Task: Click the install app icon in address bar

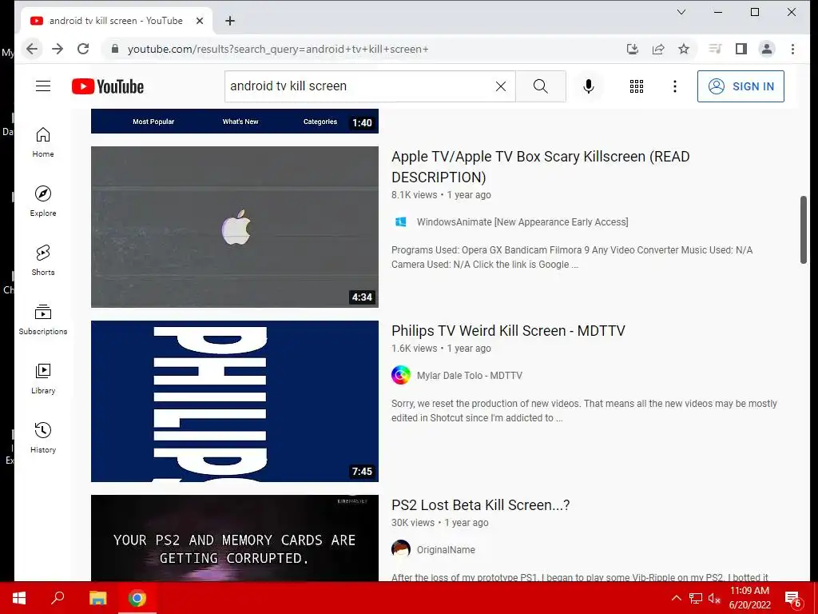Action: [633, 49]
